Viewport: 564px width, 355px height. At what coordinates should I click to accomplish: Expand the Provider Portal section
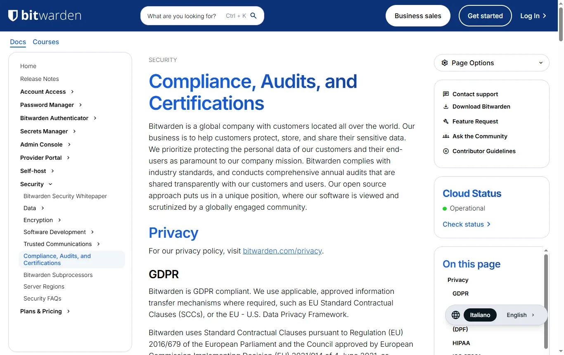tap(68, 158)
